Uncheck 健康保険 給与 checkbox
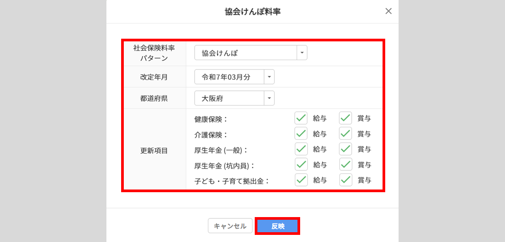The height and width of the screenshot is (242, 505). click(x=301, y=118)
